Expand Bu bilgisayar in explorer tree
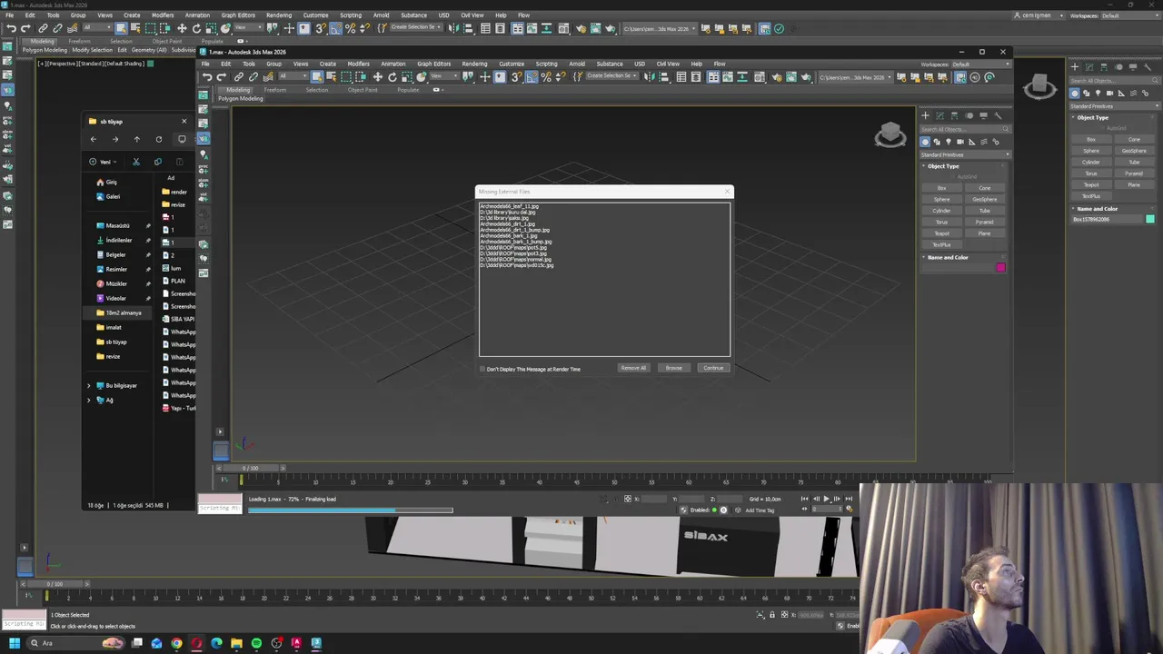The image size is (1163, 654). coord(89,385)
